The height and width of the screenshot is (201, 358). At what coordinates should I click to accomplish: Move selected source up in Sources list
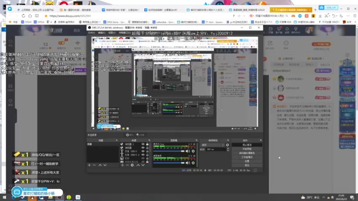pos(138,165)
